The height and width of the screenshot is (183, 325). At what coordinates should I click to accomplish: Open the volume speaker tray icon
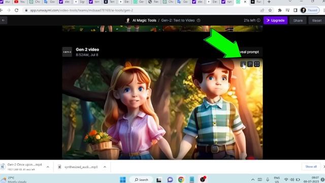[292, 179]
